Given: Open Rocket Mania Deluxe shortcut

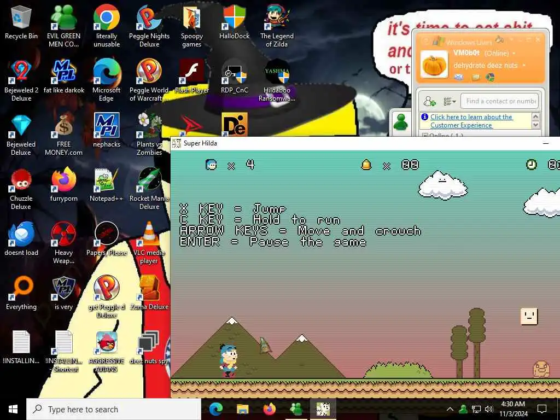Looking at the screenshot, I should pyautogui.click(x=149, y=189).
